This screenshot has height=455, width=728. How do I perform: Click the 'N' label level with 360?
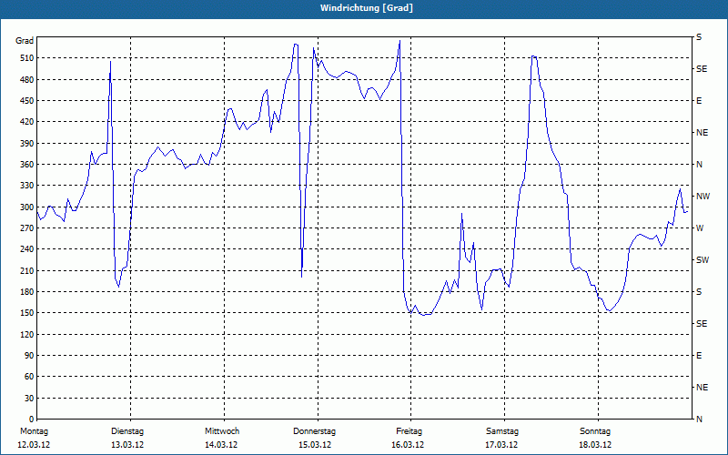tap(699, 165)
